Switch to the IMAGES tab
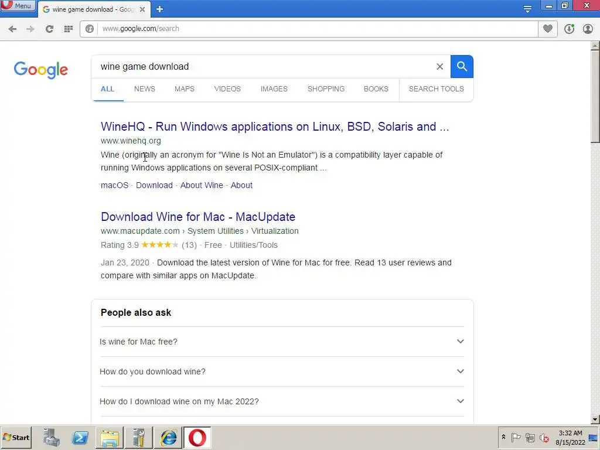The height and width of the screenshot is (450, 600). (274, 89)
